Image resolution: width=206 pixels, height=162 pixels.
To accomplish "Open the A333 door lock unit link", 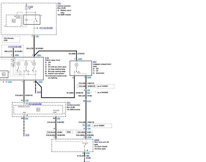I will click(x=97, y=140).
